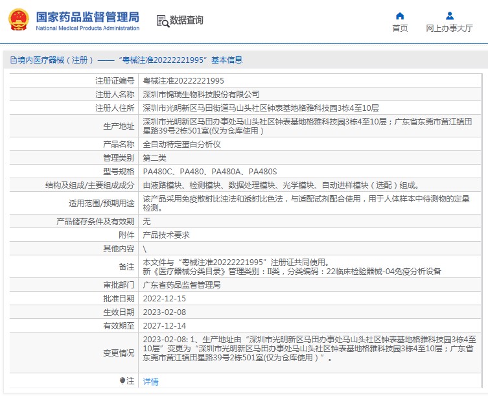Select approval date 2022-12-15
Viewport: 488px width, 396px height.
pyautogui.click(x=165, y=299)
